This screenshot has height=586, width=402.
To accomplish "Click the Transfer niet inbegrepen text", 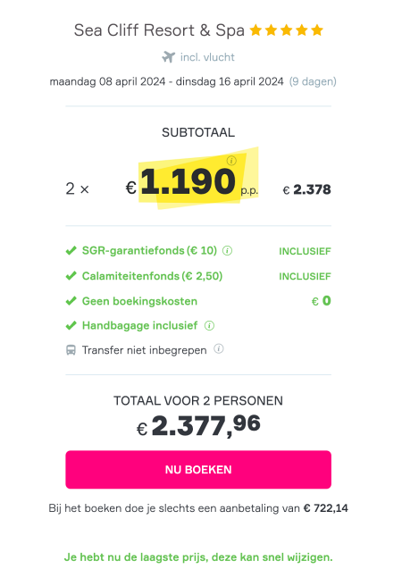I will [144, 350].
